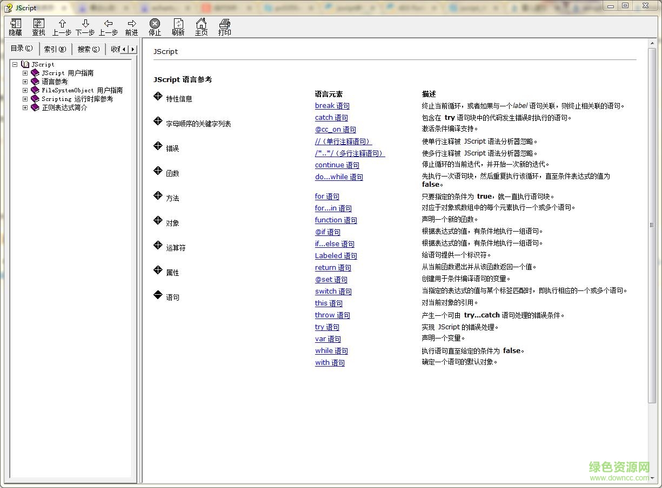Expand the 语言参考 tree node
662x488 pixels.
[25, 81]
